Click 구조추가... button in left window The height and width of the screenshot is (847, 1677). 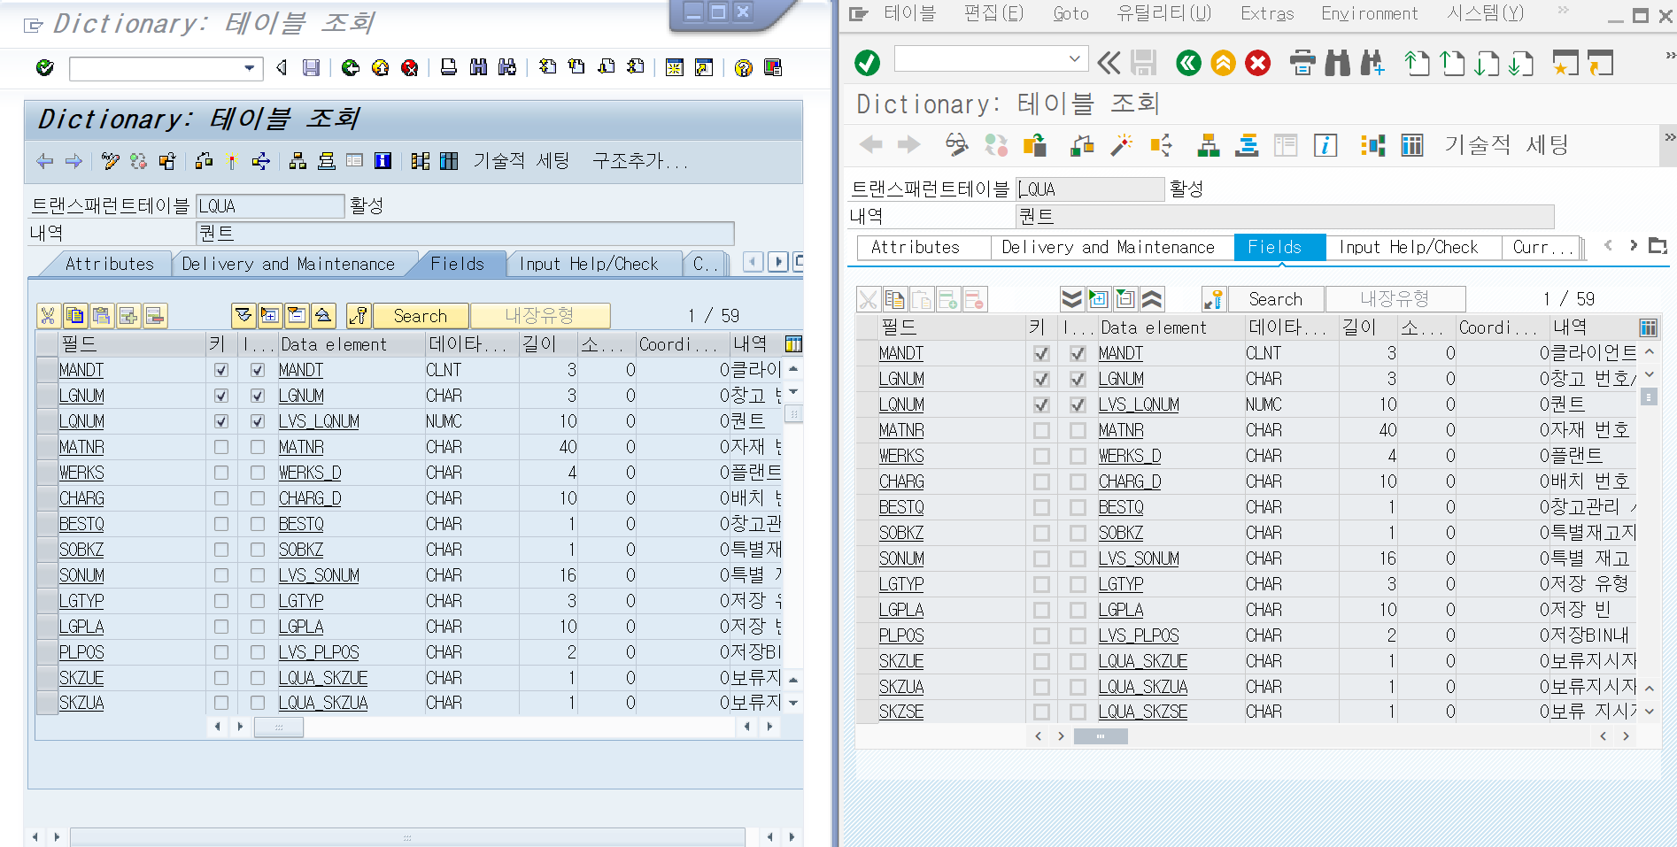pyautogui.click(x=640, y=161)
